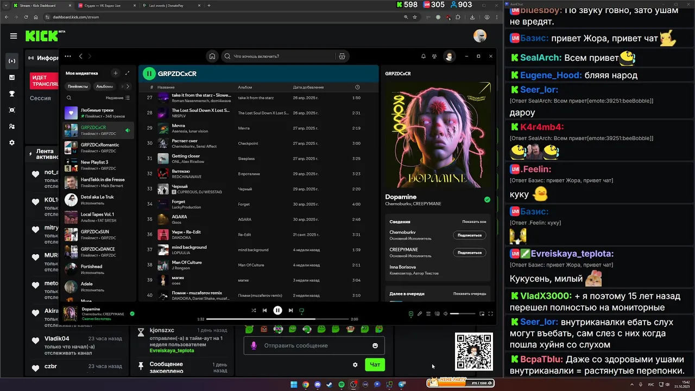Toggle shuffle in the Spotify player
695x391 pixels.
(x=254, y=310)
